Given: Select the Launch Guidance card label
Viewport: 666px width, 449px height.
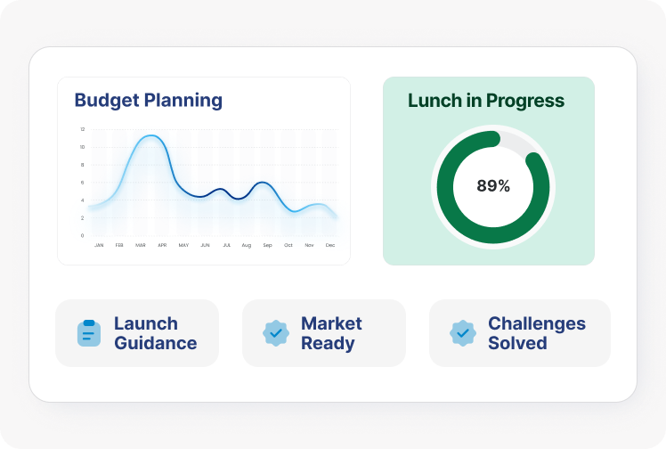Looking at the screenshot, I should [x=155, y=333].
